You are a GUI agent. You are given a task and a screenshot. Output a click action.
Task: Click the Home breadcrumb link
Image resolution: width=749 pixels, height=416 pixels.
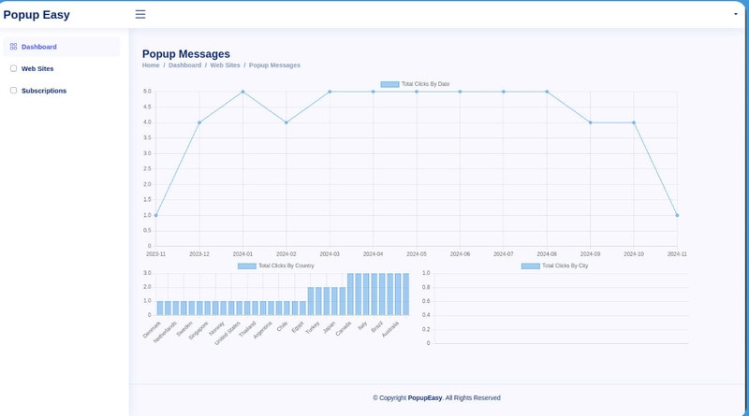pos(151,65)
